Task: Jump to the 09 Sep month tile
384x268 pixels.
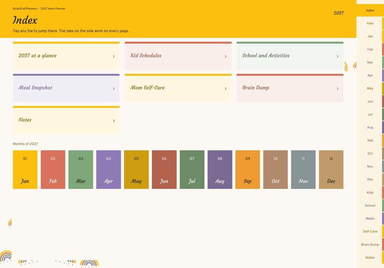Action: (248, 169)
